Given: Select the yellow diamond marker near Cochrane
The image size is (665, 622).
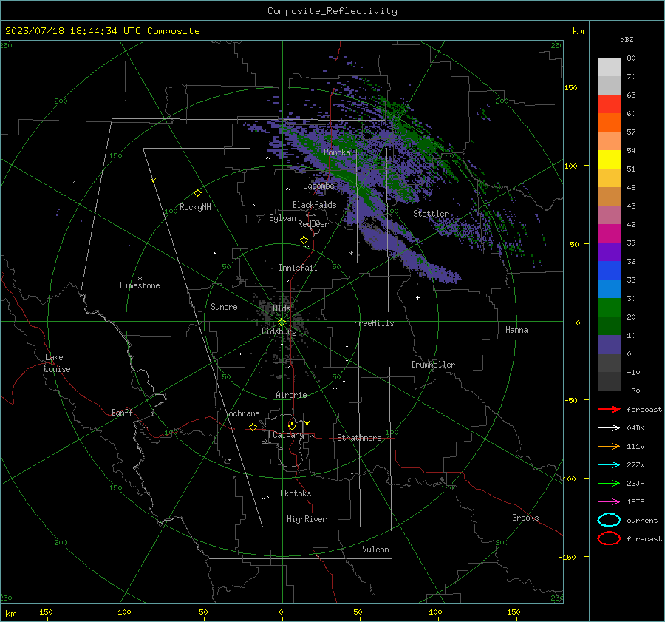Looking at the screenshot, I should (x=253, y=427).
